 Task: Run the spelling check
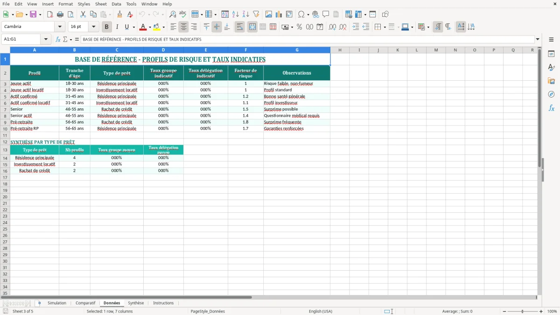pyautogui.click(x=183, y=14)
